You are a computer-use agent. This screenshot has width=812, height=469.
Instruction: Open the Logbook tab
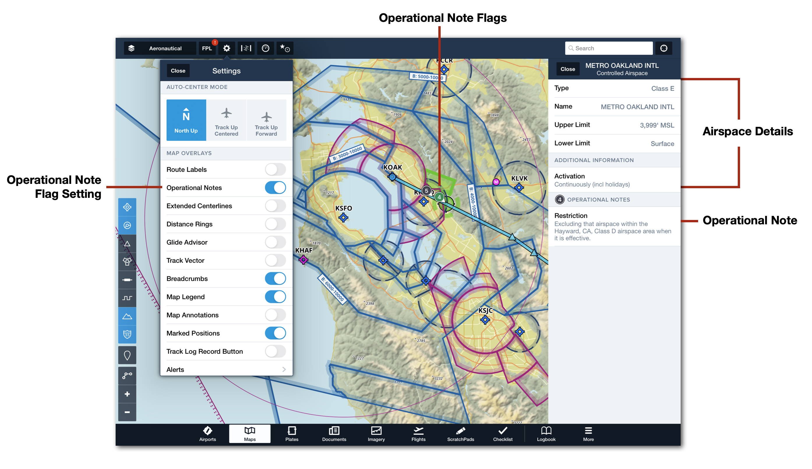pos(546,434)
